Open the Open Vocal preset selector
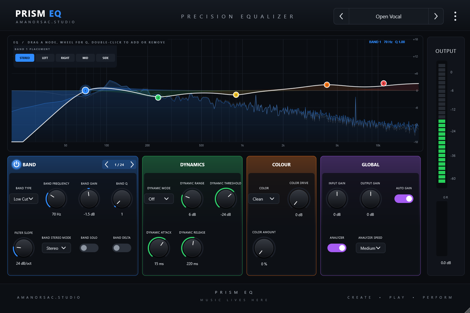Screen dimensions: 470x313 pos(389,17)
